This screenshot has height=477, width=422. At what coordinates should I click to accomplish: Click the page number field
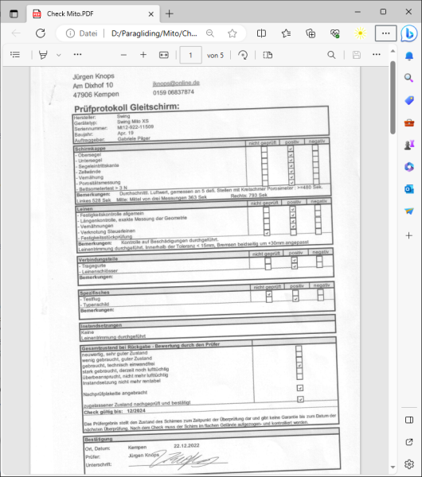tap(191, 55)
